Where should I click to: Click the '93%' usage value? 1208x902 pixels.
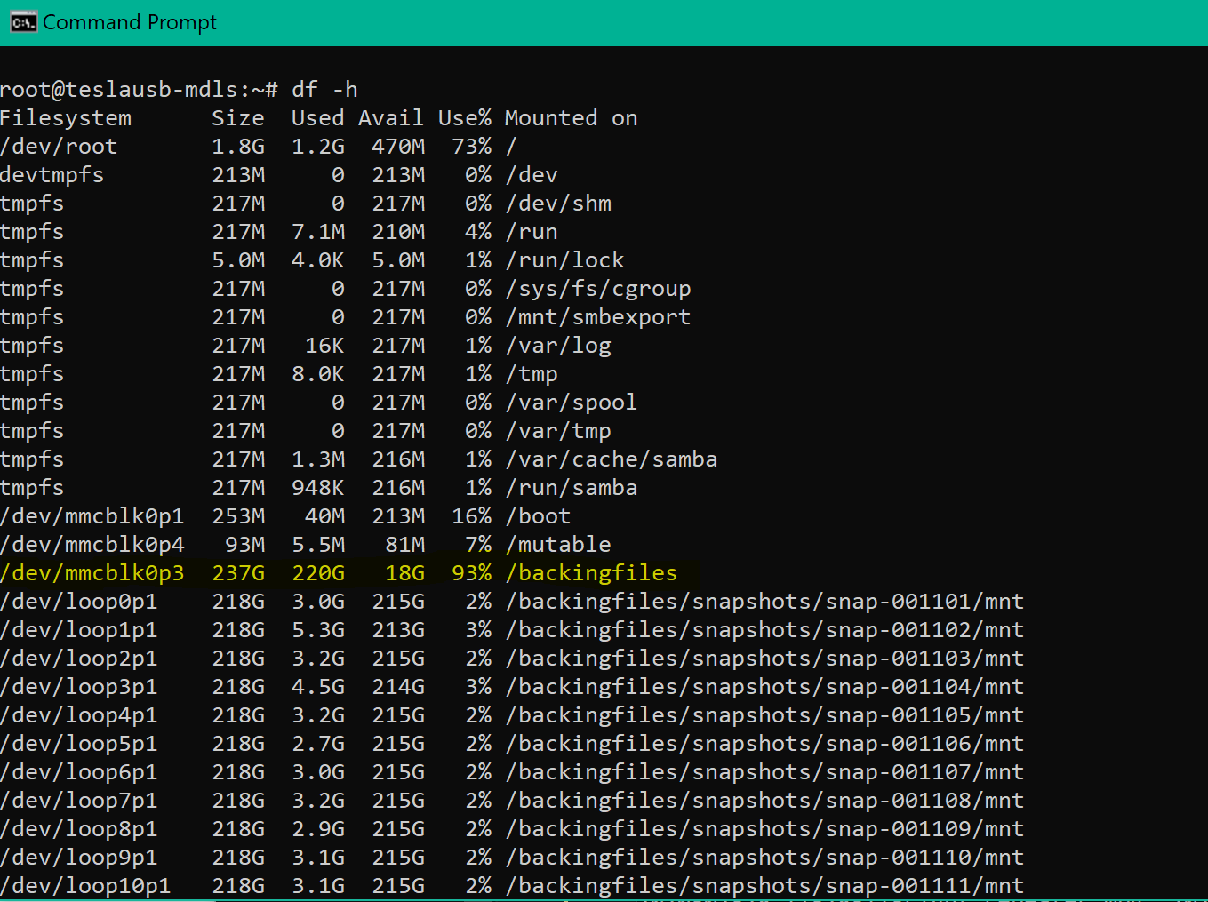point(471,573)
